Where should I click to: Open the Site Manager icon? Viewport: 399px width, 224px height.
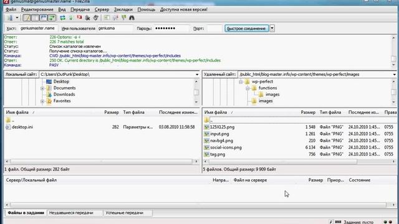click(10, 18)
